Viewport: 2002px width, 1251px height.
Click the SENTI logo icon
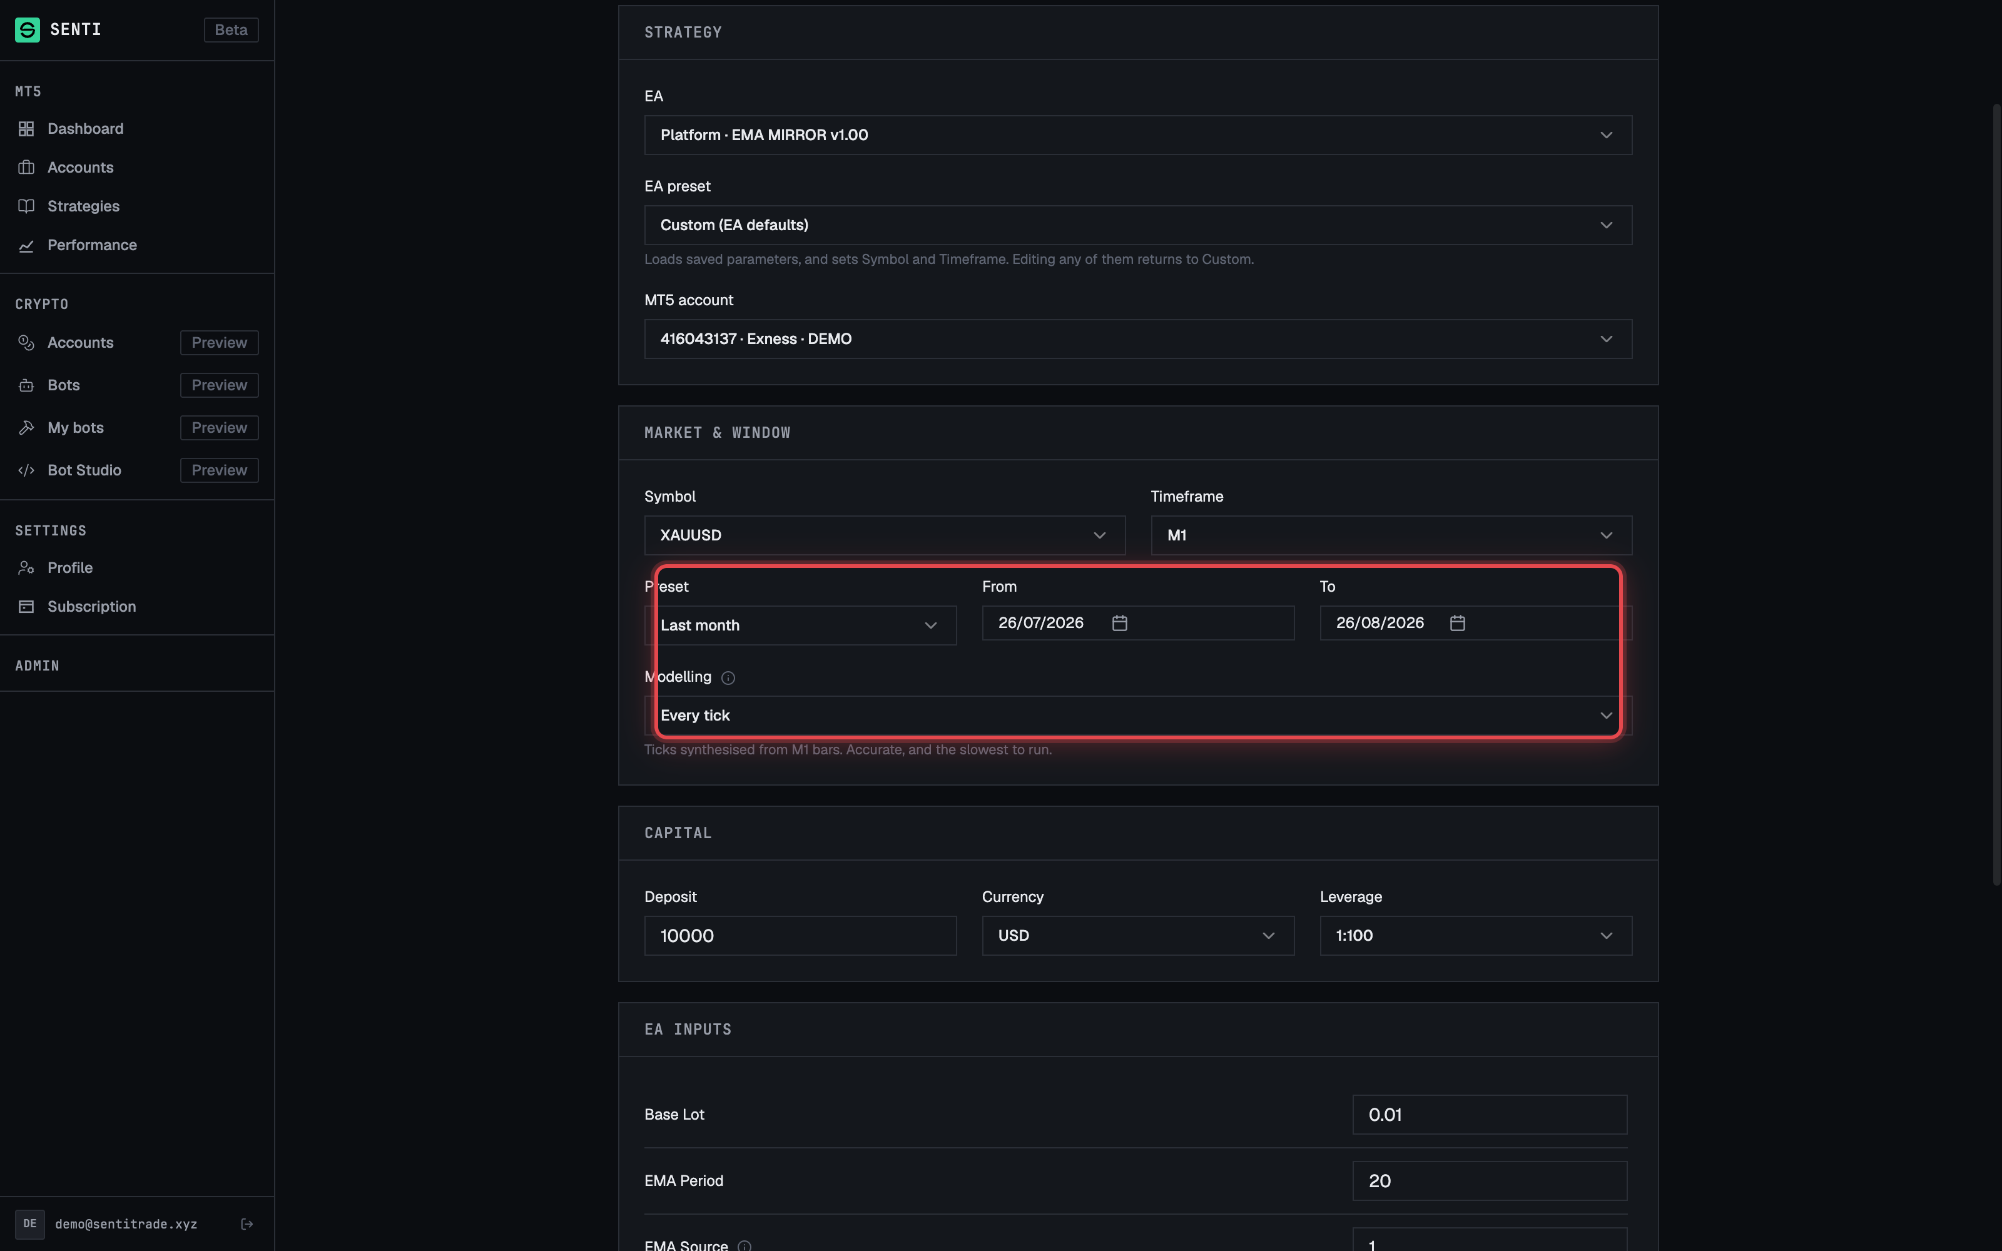coord(28,30)
